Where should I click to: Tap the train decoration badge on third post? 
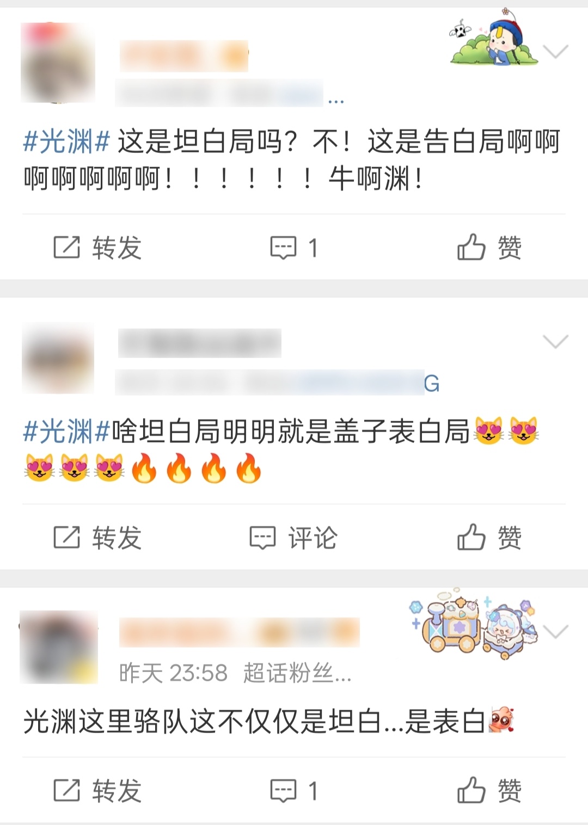473,623
